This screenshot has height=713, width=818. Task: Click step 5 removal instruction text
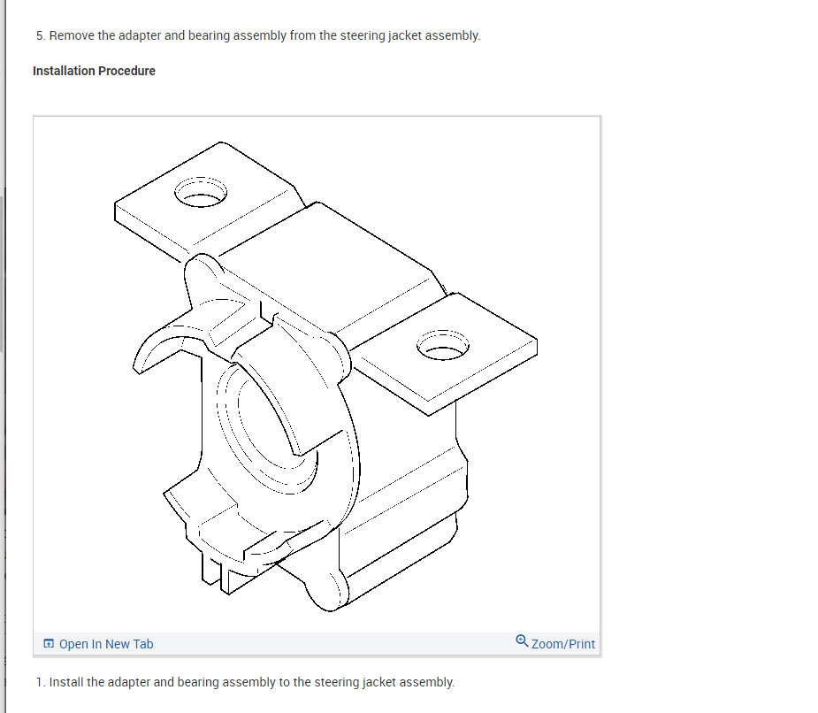(x=258, y=35)
